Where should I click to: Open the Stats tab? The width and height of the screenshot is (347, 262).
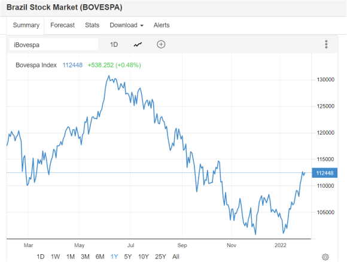[92, 25]
